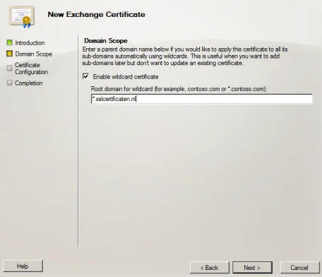Screen dimensions: 322x277
Task: Click the Domain Scope bold heading
Action: tap(106, 41)
